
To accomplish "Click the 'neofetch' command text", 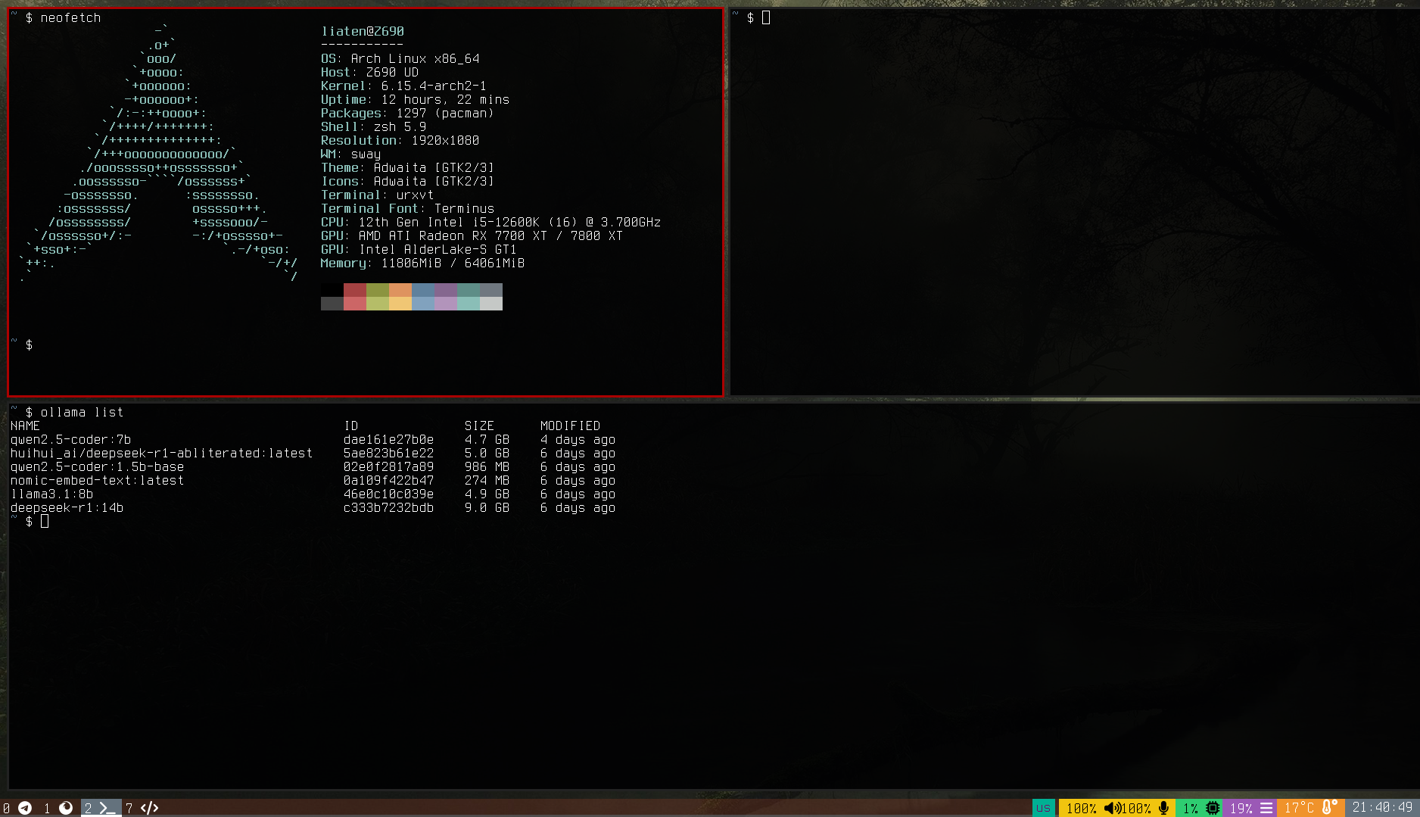I will tap(70, 17).
